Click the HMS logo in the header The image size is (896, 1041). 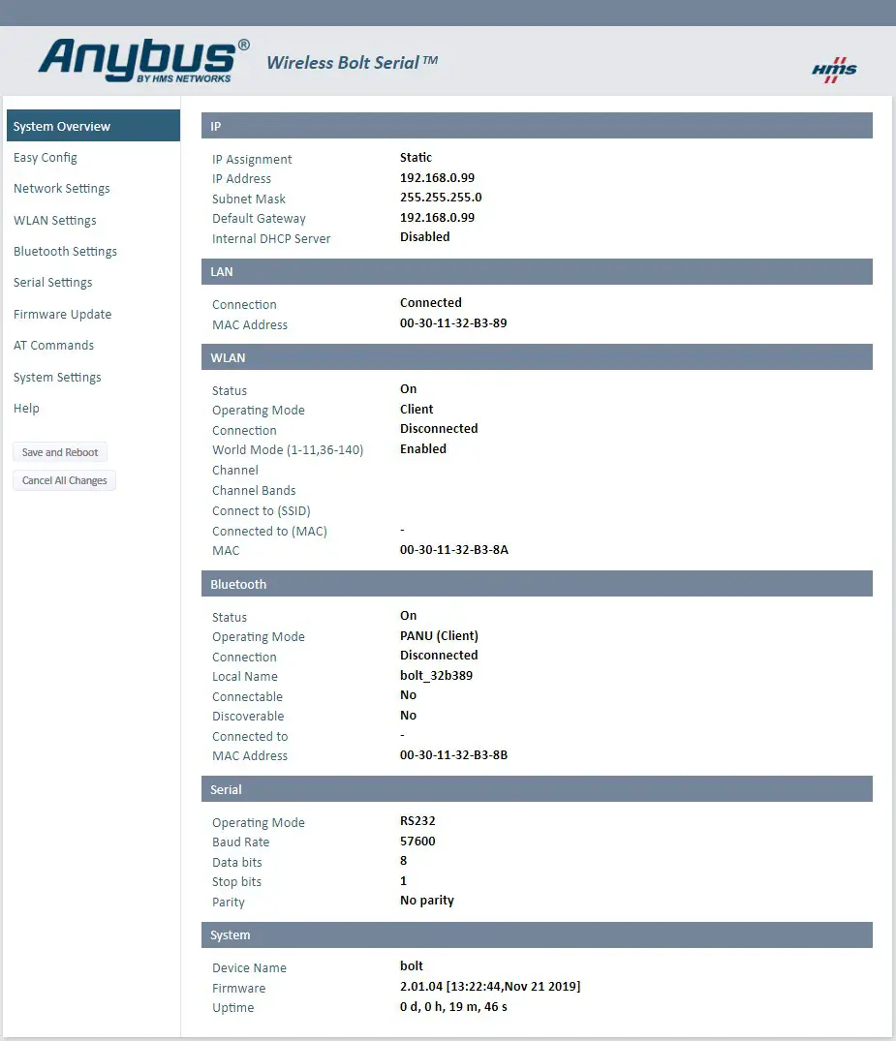(x=834, y=70)
